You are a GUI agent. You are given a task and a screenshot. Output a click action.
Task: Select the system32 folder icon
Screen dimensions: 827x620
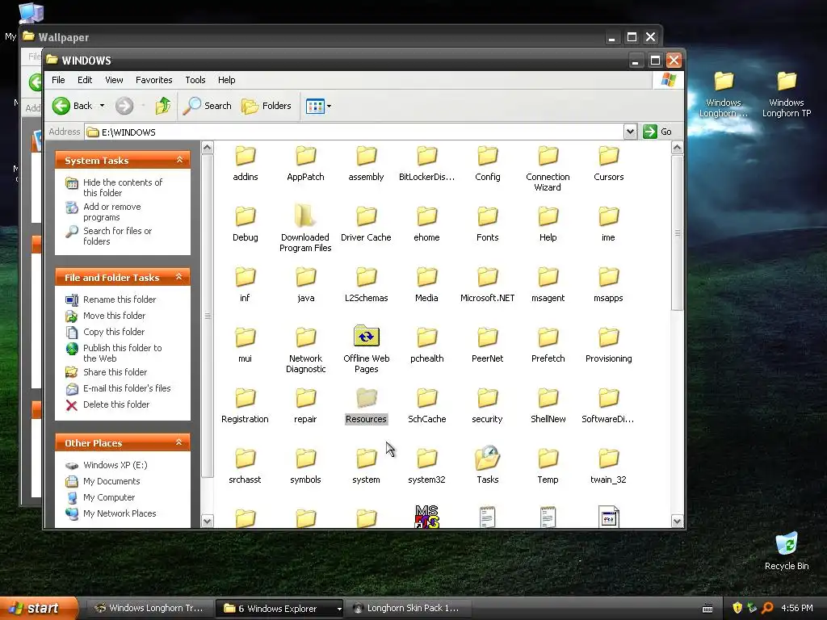(x=426, y=459)
